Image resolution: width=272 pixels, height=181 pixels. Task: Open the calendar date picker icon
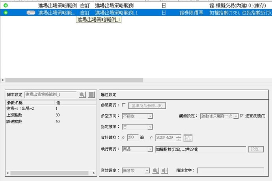[x=188, y=138]
